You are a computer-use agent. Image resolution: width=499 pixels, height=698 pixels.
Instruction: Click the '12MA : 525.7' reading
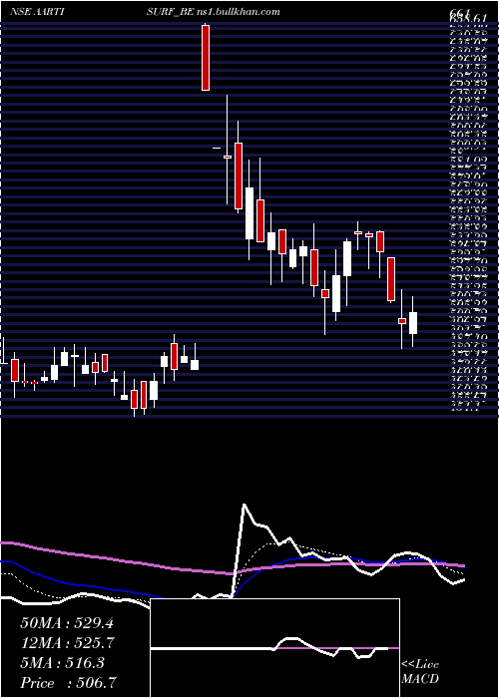pos(67,642)
